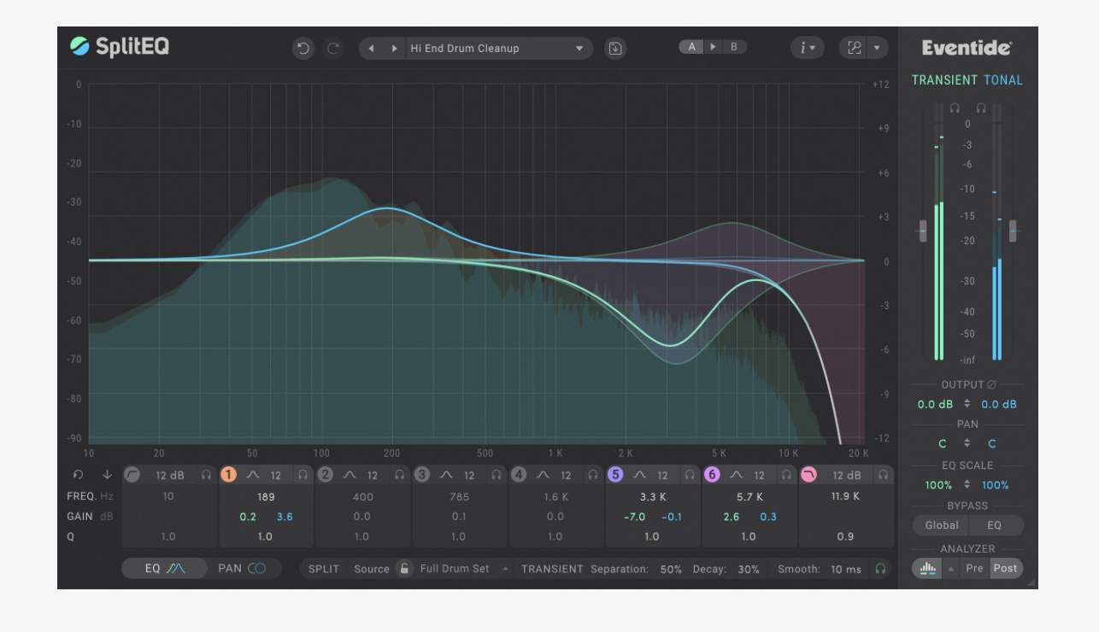Screen dimensions: 1099x632
Task: Toggle the Global bypass button
Action: point(941,525)
